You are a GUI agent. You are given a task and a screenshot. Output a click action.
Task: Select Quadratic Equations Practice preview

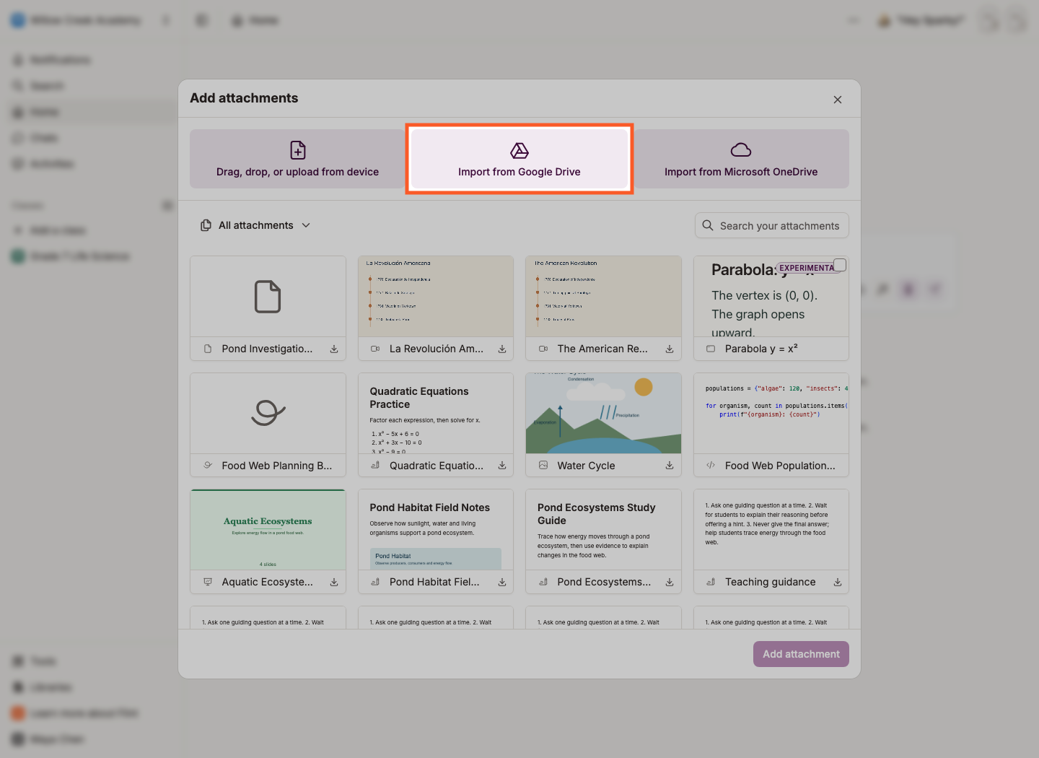coord(436,413)
